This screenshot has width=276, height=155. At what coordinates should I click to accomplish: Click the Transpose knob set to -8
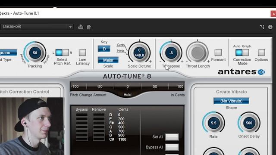tap(171, 53)
